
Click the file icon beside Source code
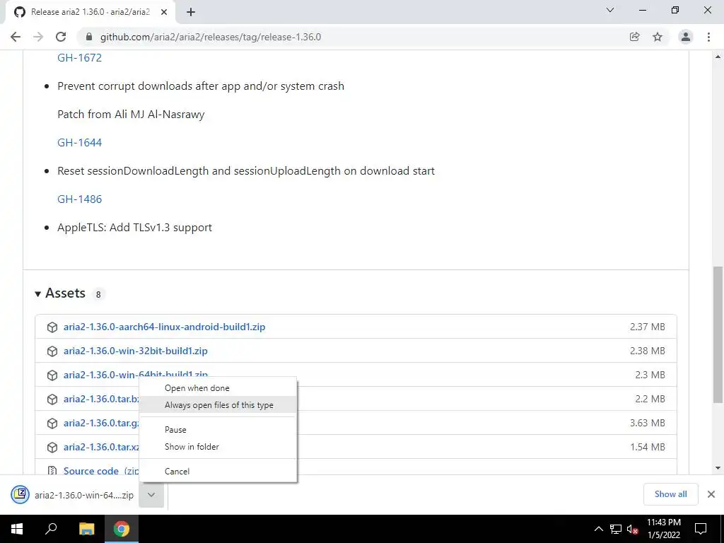tap(52, 470)
